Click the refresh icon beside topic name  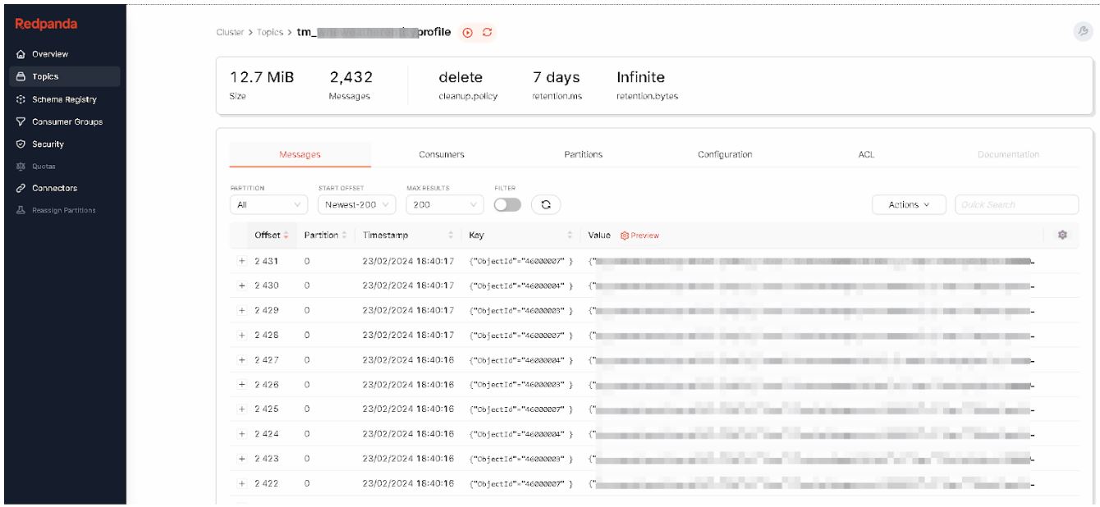(487, 33)
